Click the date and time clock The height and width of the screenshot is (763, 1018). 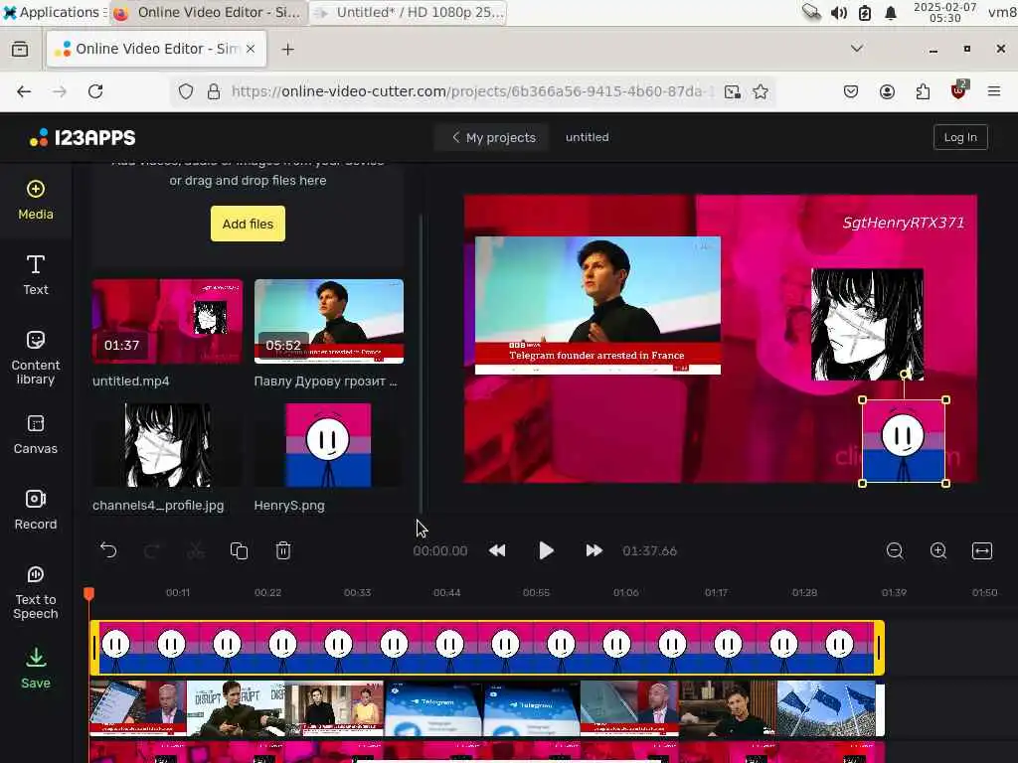(944, 12)
